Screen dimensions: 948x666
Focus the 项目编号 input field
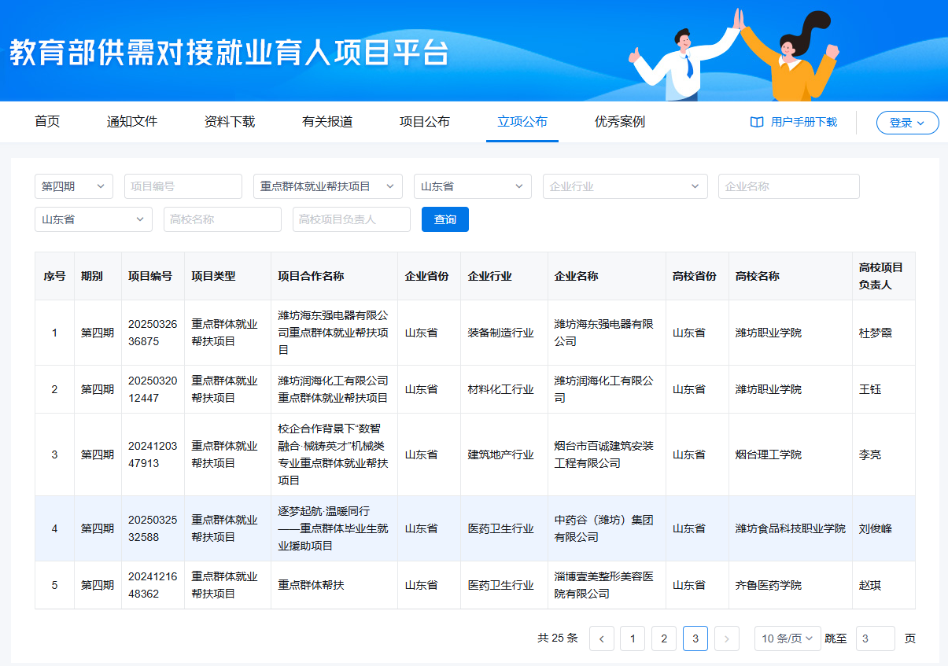click(183, 186)
